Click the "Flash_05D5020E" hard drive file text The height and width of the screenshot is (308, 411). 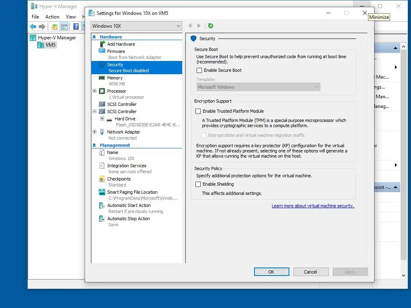click(x=148, y=125)
